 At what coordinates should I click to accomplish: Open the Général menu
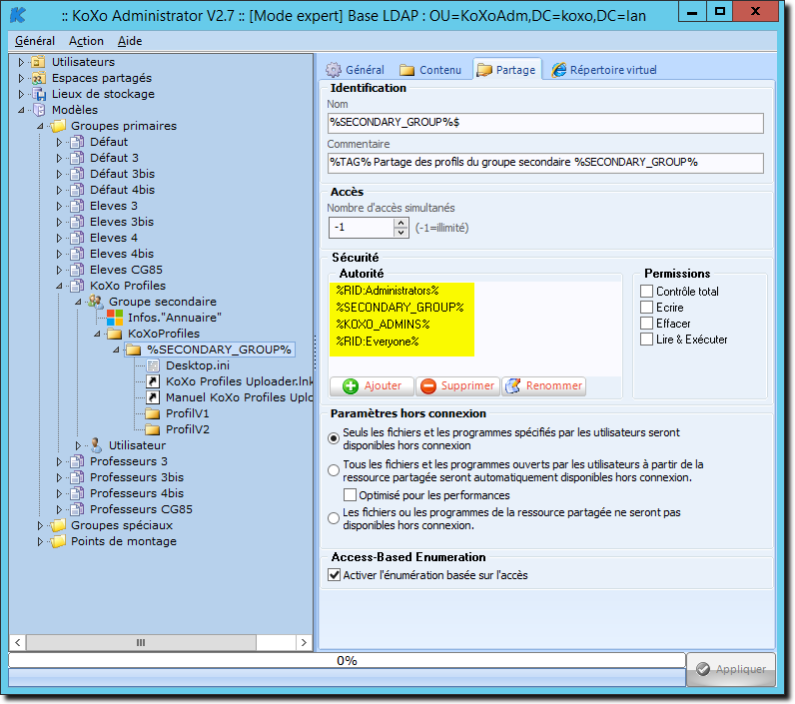[x=35, y=41]
